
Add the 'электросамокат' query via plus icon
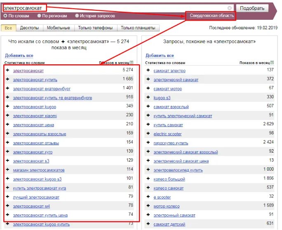(7, 70)
